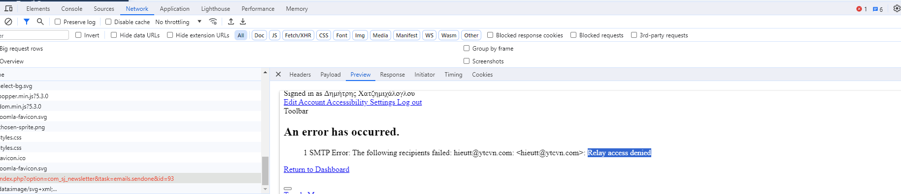Screen dimensions: 901x194
Task: Clear the network log
Action: pyautogui.click(x=8, y=22)
